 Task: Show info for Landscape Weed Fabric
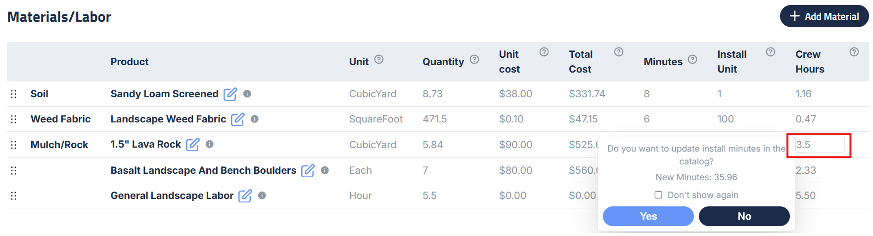tap(255, 119)
